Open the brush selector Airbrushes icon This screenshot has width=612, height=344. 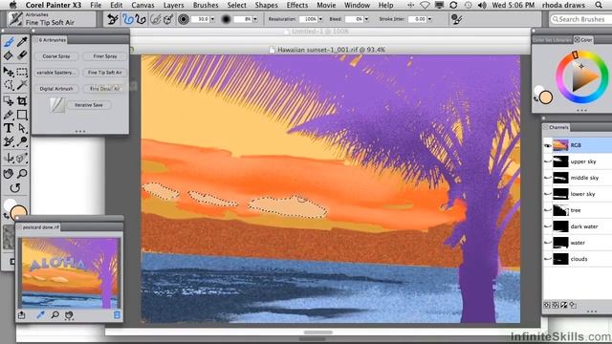click(x=15, y=19)
